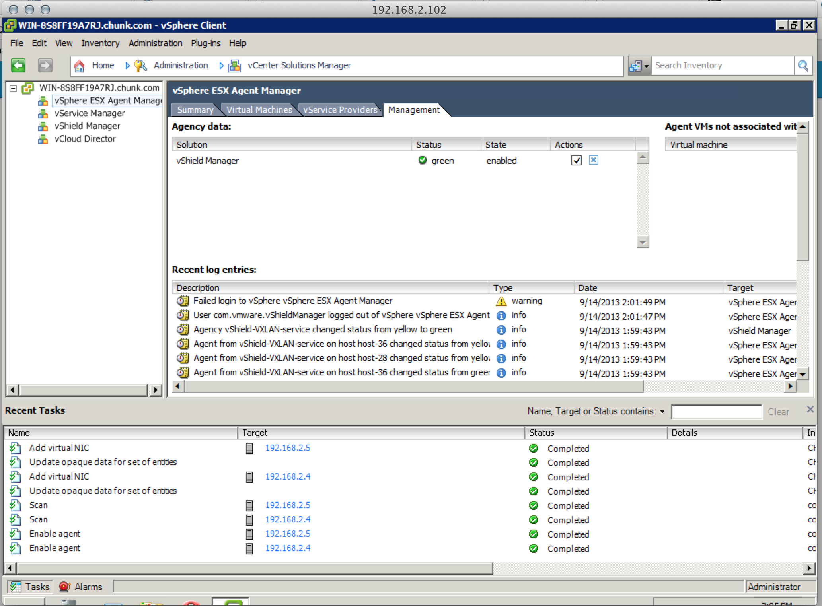Image resolution: width=822 pixels, height=606 pixels.
Task: Open the Inventory menu
Action: 100,43
